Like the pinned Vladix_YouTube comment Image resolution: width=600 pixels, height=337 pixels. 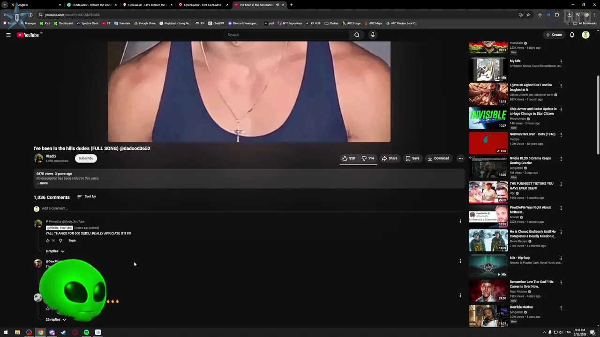(48, 241)
